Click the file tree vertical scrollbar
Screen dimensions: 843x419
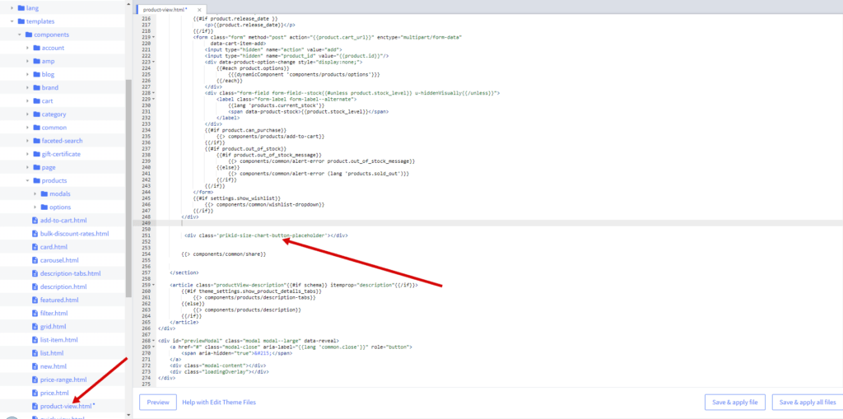point(128,189)
